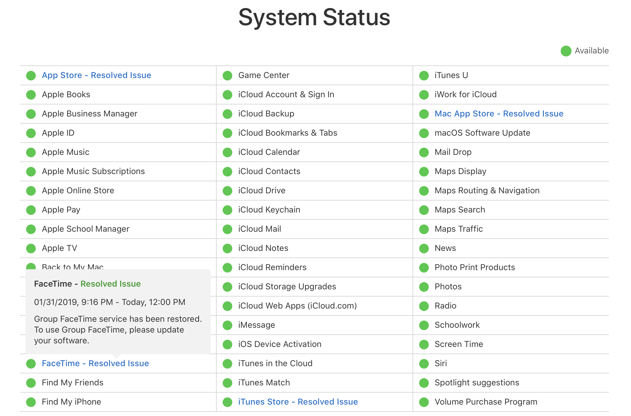631x416 pixels.
Task: Select the iCloud Mail status row
Action: pos(260,229)
